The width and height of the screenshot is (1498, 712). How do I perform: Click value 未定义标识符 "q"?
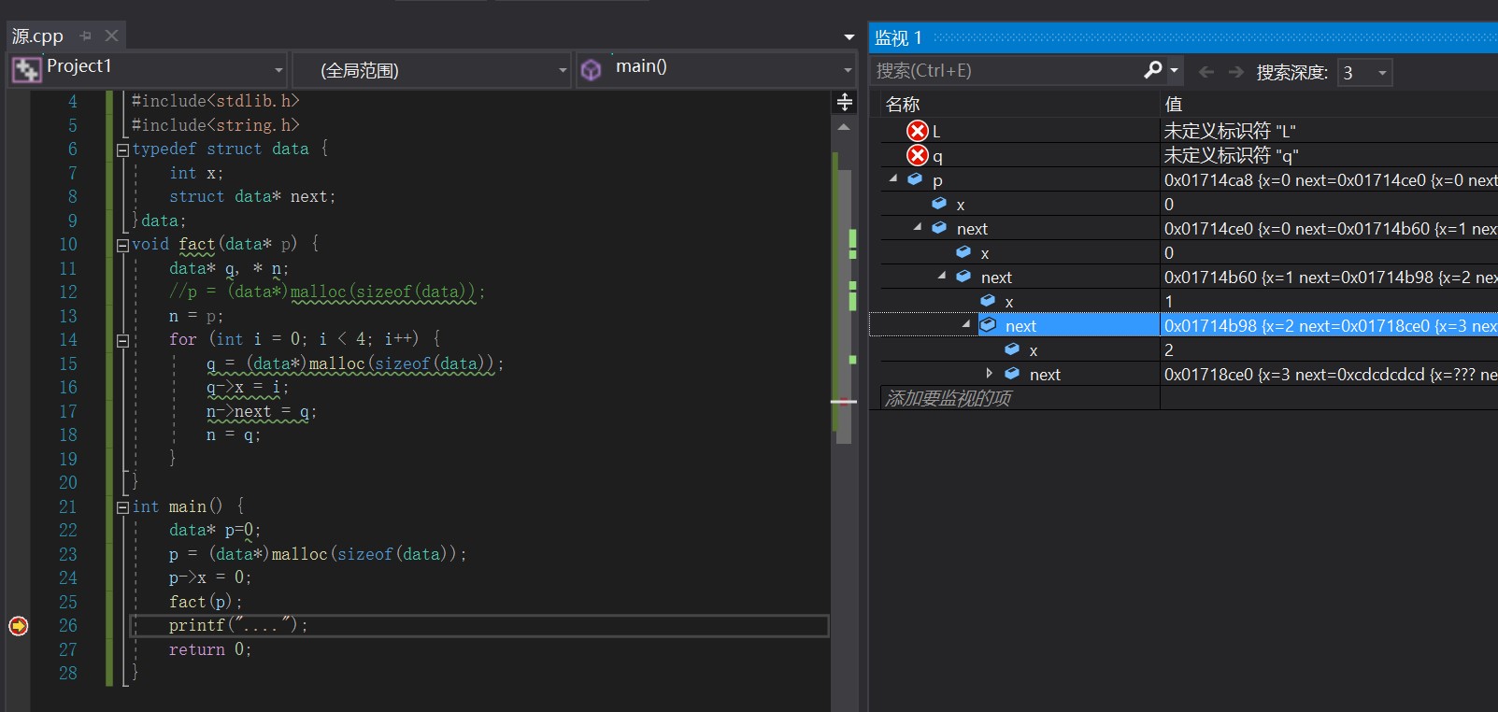1231,155
